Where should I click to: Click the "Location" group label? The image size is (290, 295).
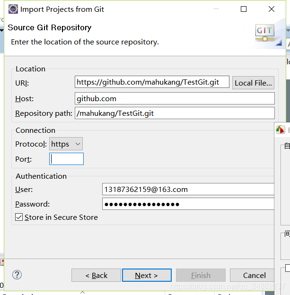click(x=30, y=69)
